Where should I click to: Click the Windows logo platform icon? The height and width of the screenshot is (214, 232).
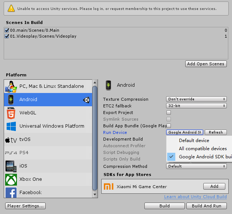point(11,126)
